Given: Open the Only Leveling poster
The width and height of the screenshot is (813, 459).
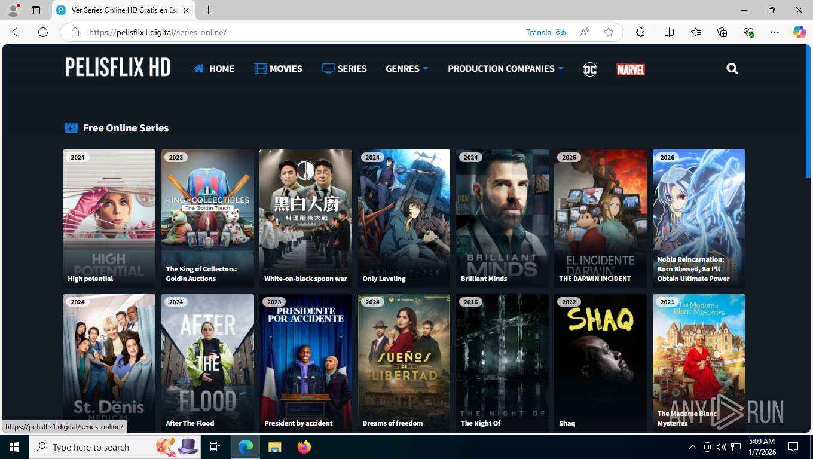Looking at the screenshot, I should coord(404,219).
